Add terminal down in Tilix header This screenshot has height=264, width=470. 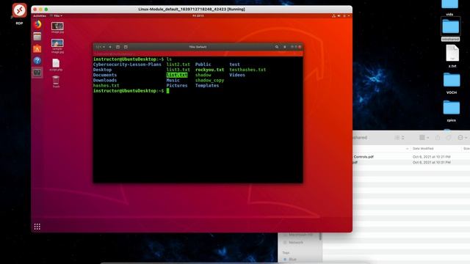(x=126, y=47)
